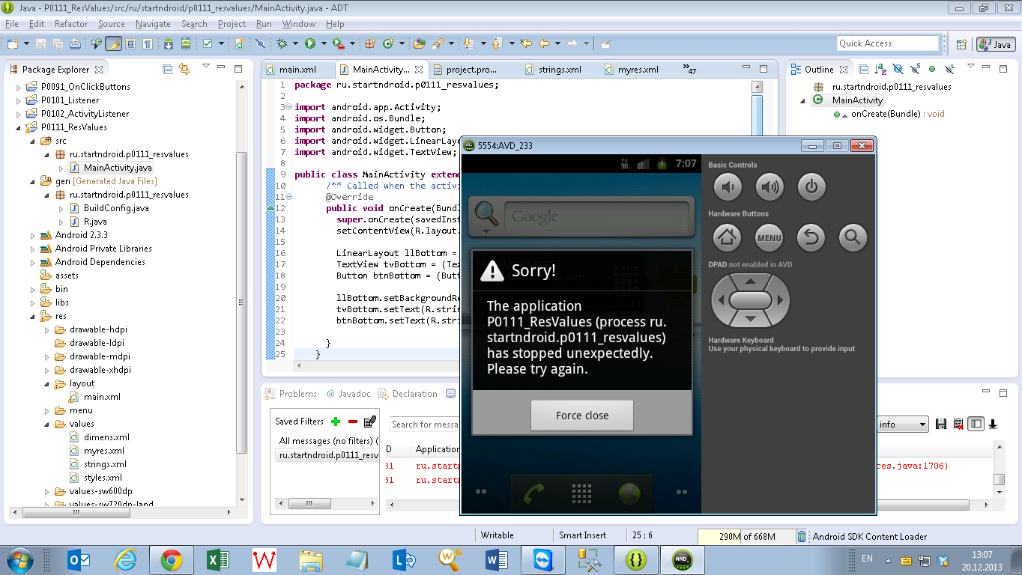Expand the P0091_OnClickButtons project
The width and height of the screenshot is (1022, 575).
click(x=19, y=87)
